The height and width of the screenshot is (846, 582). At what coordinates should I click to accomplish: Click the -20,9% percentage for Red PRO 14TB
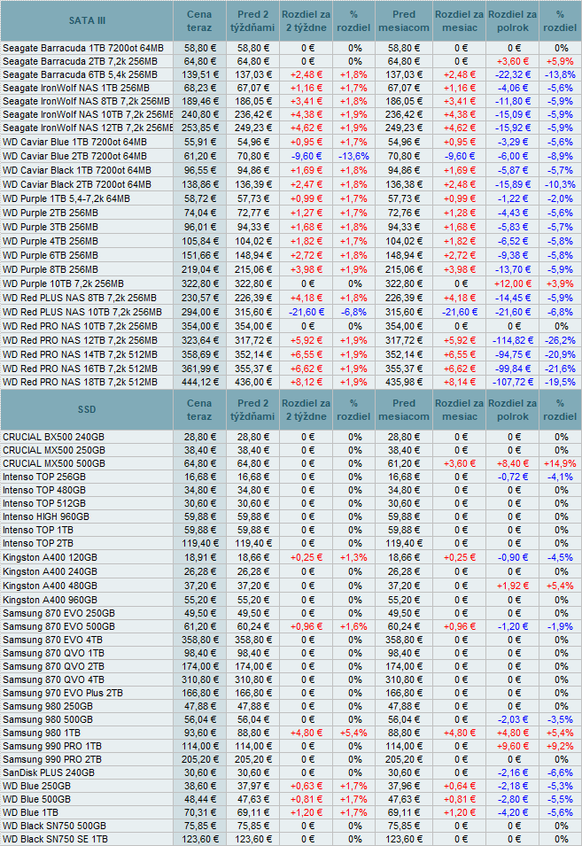pos(561,354)
